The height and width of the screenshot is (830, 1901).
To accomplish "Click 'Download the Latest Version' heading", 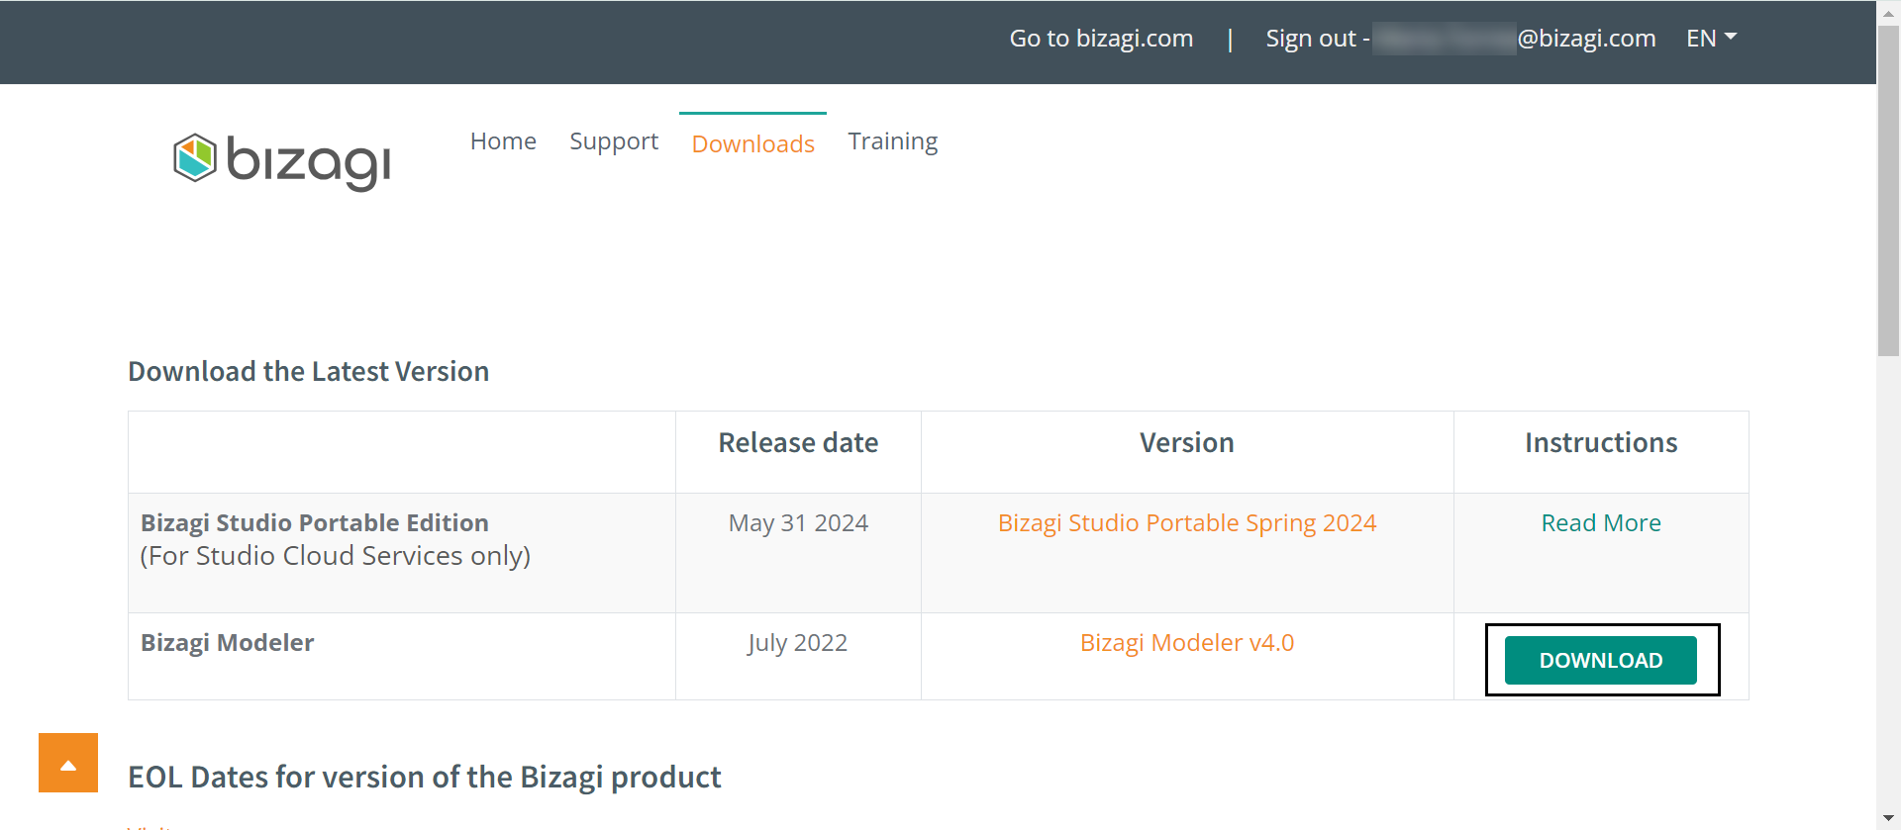I will click(x=309, y=371).
